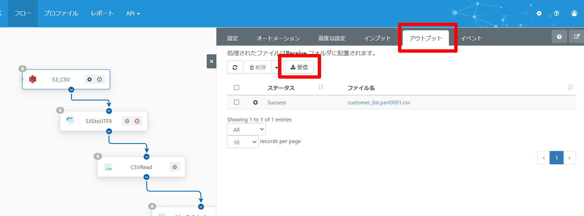Check the customer_list.part0001.csv row checkbox

click(x=236, y=102)
